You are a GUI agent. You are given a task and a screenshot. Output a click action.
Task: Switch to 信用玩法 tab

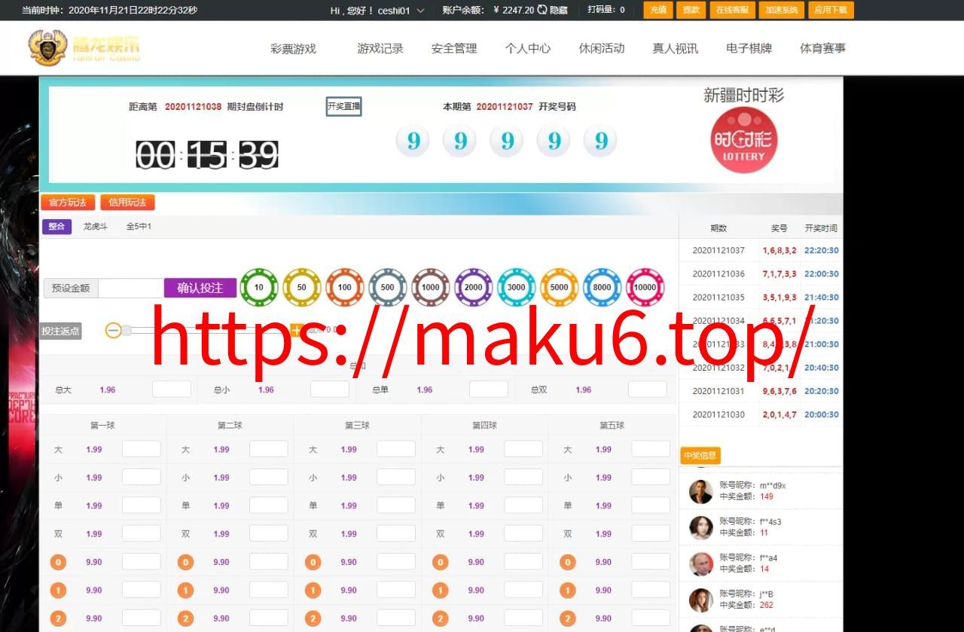pyautogui.click(x=127, y=202)
